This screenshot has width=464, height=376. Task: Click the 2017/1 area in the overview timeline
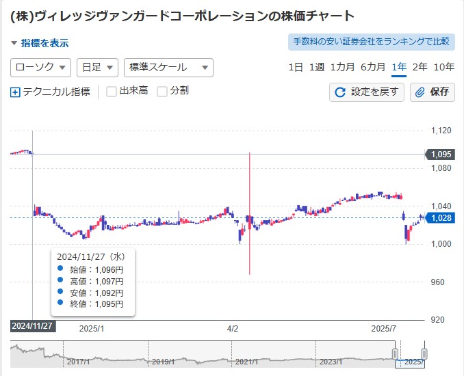[79, 362]
